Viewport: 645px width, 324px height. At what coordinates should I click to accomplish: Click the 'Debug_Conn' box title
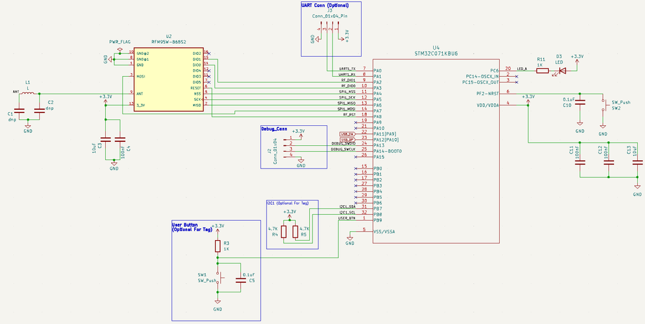coord(274,128)
